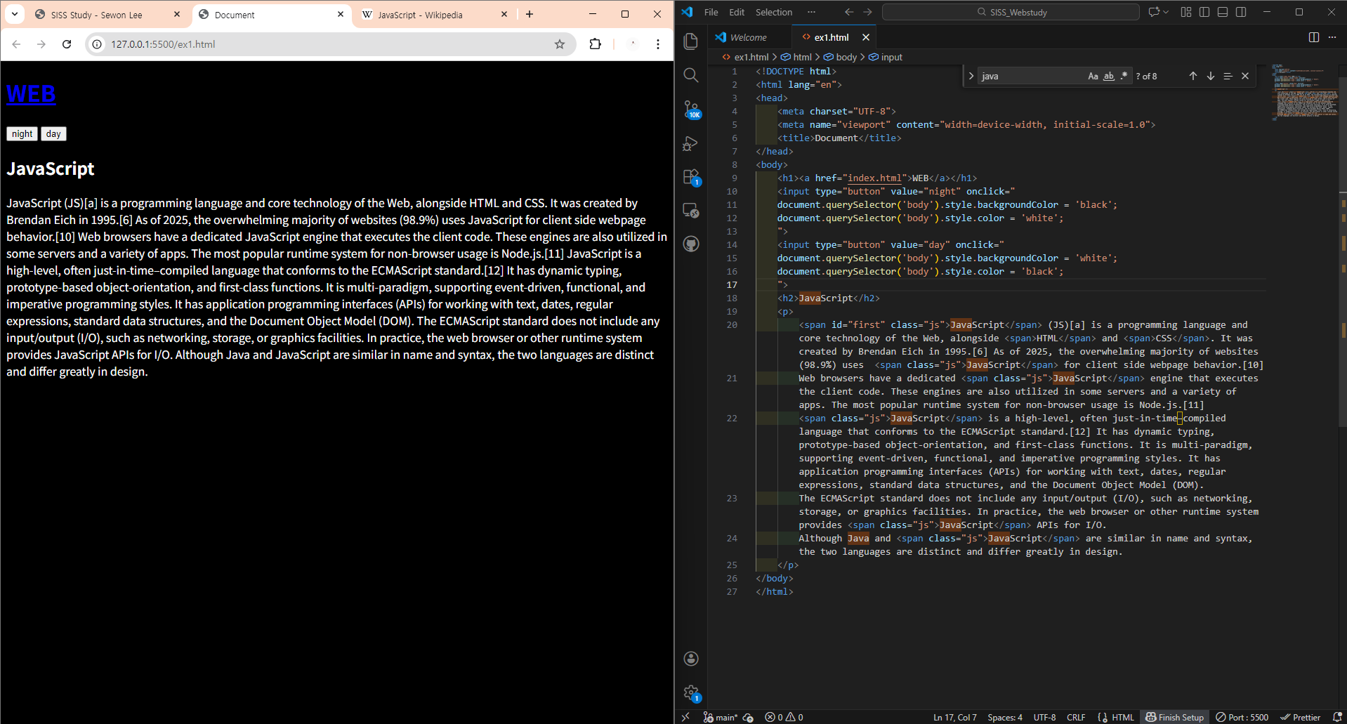1347x724 pixels.
Task: Switch to the JavaScript - Wikipedia browser tab
Action: tap(420, 15)
